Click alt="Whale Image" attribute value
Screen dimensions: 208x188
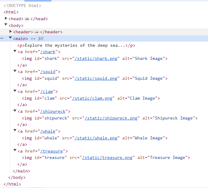149,138
